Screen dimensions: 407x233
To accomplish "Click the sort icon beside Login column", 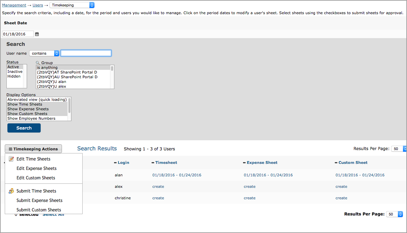I will tap(115, 163).
